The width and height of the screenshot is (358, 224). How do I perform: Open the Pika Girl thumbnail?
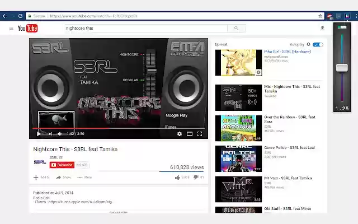pos(238,63)
